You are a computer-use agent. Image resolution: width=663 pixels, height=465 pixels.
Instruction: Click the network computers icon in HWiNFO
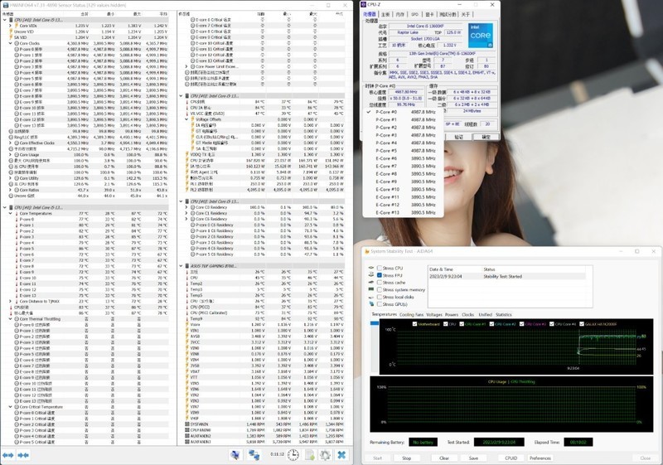coord(254,454)
